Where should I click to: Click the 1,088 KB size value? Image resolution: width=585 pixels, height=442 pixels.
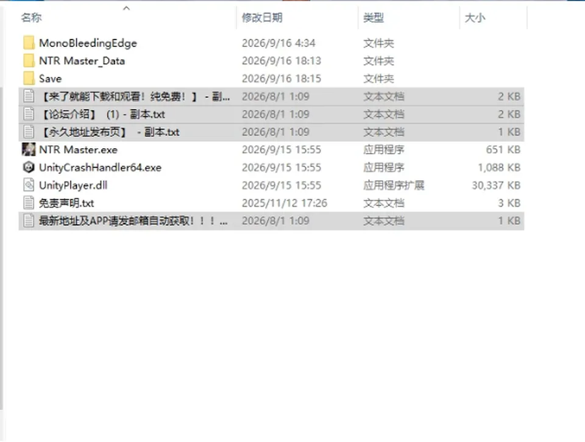499,168
